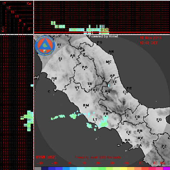The height and width of the screenshot is (170, 170).
Task: Click the 30 dBZ scale value
Action: [112, 163]
